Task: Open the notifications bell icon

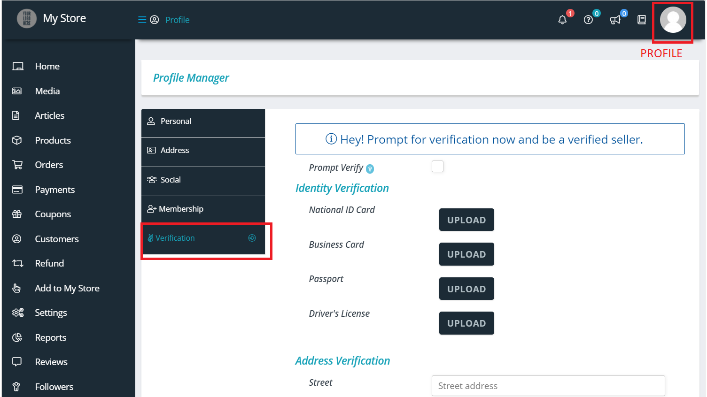Action: [x=562, y=19]
